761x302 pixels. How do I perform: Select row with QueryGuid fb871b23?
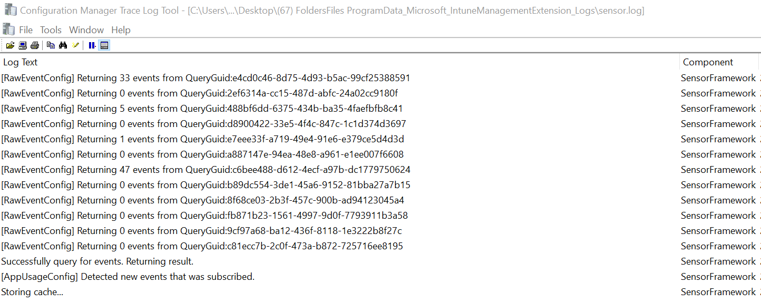point(380,216)
